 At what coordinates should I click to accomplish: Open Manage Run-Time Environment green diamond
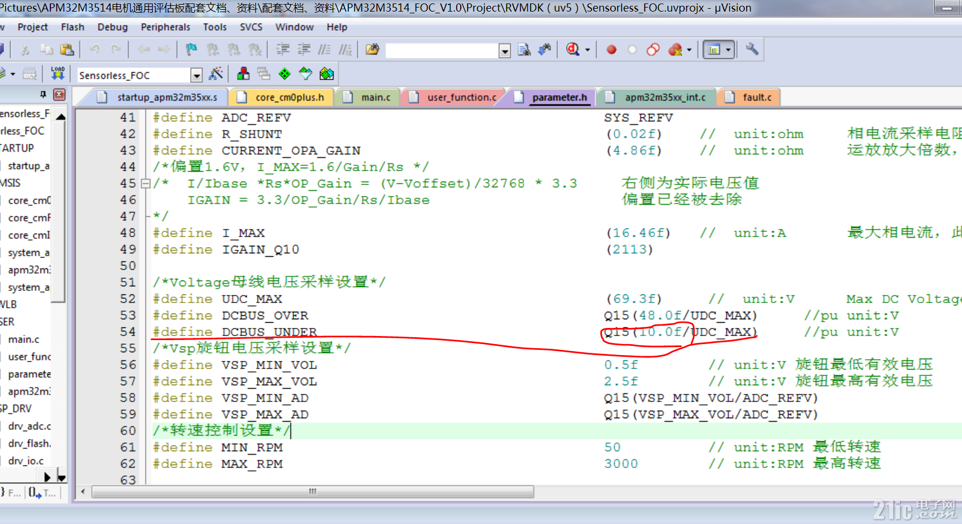[284, 73]
